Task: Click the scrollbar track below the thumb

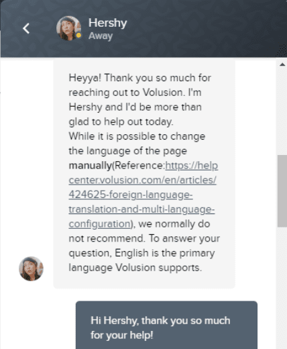Action: click(282, 287)
